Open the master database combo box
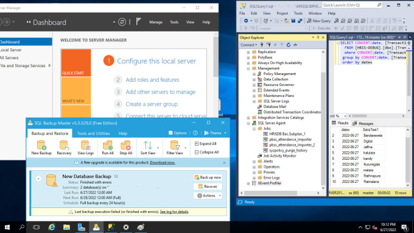The image size is (414, 233). [x=282, y=28]
